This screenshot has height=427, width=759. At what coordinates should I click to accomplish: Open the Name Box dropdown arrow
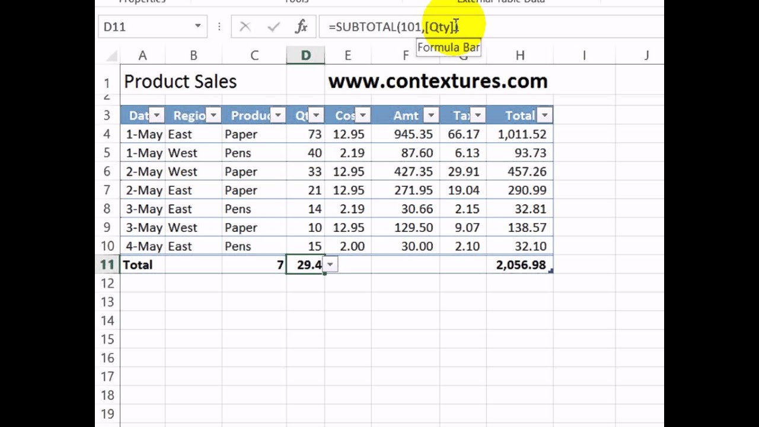197,27
